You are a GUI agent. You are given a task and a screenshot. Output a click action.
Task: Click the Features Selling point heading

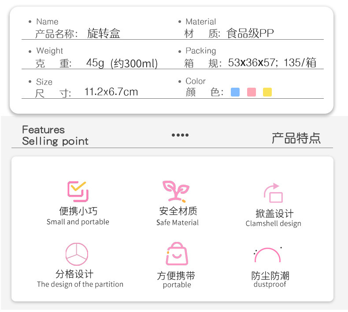[55, 135]
